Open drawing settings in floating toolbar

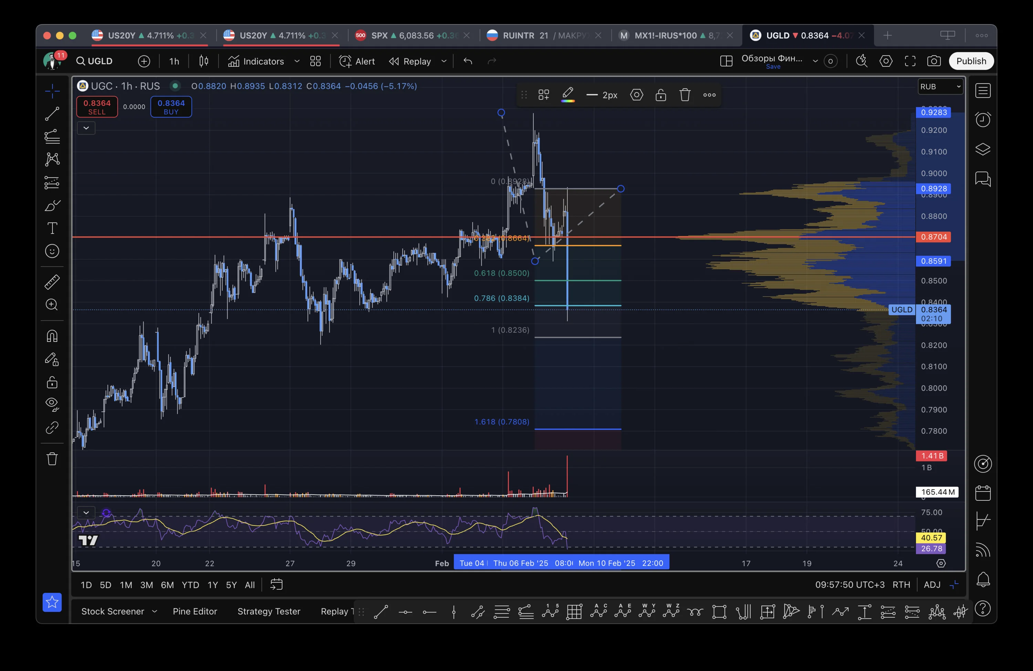(636, 95)
